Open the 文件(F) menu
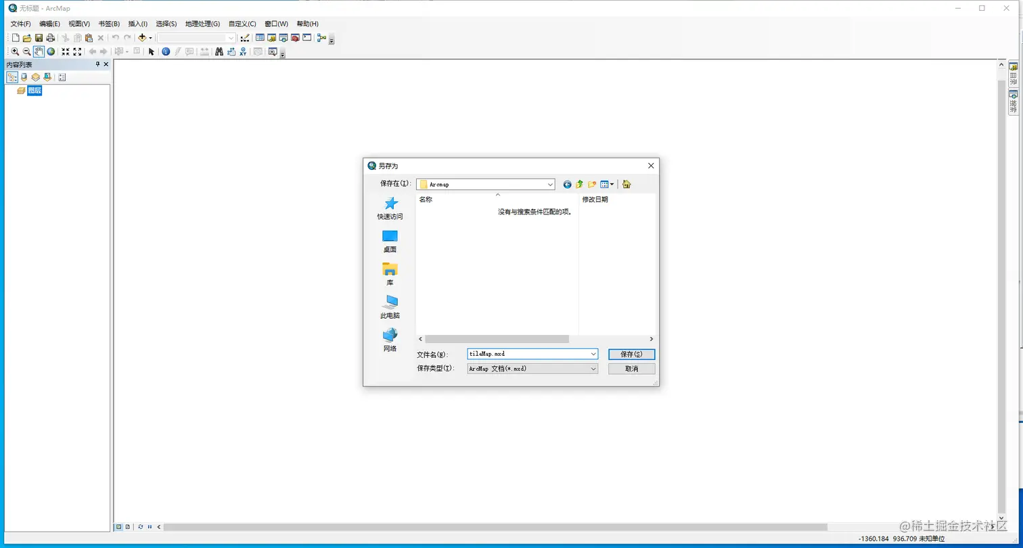Image resolution: width=1023 pixels, height=548 pixels. click(x=21, y=24)
